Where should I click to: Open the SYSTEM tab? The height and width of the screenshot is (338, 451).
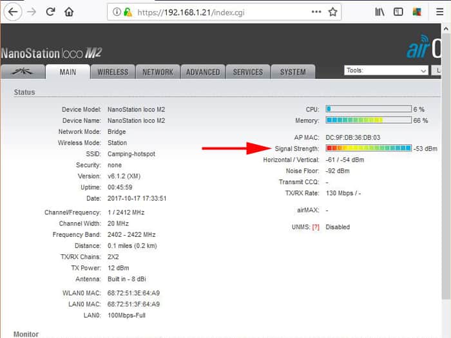[293, 72]
